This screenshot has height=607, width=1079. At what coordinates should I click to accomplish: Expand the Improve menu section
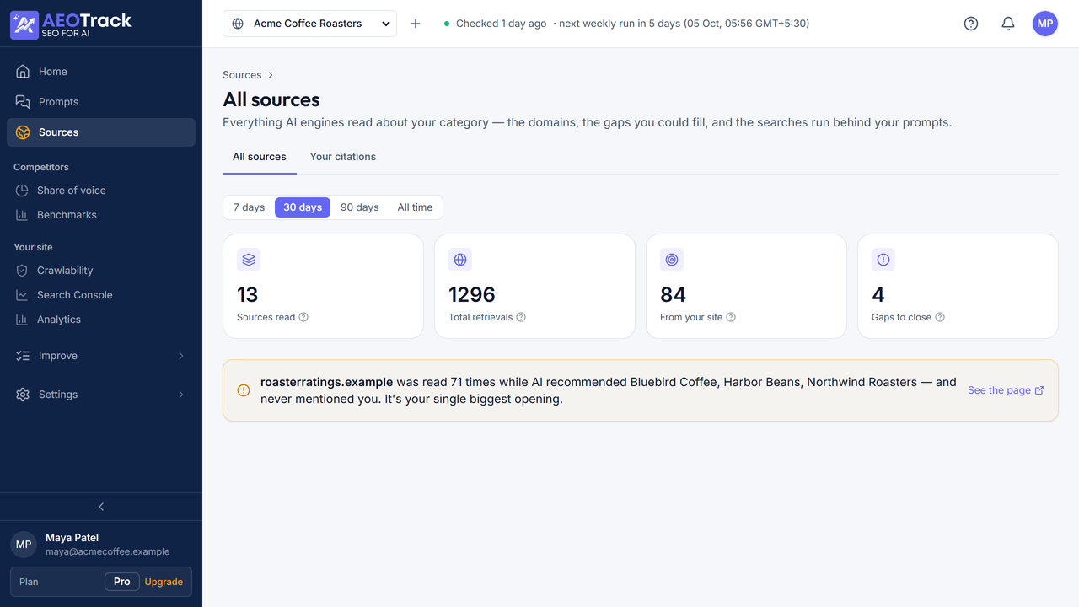pos(101,356)
